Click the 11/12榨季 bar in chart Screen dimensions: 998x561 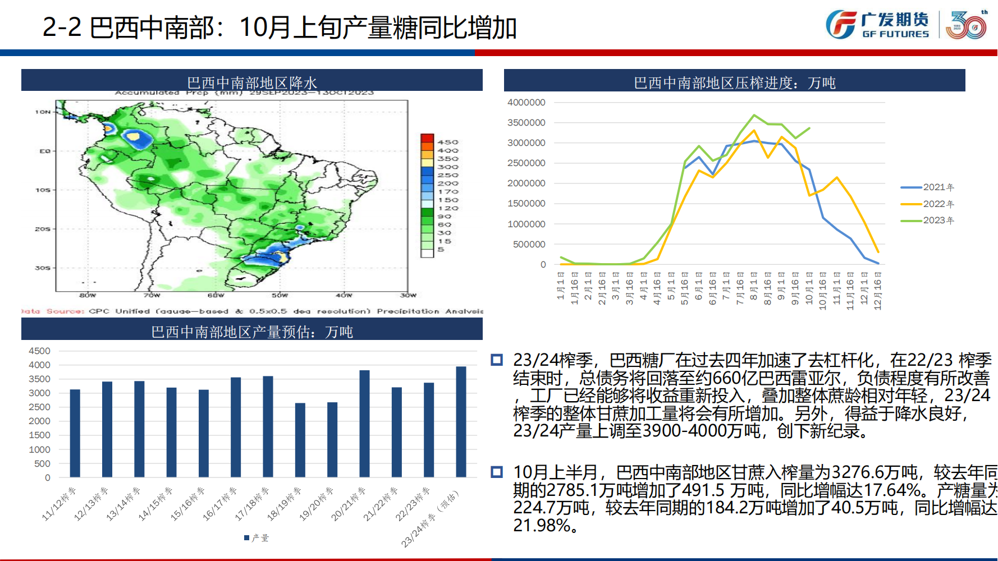click(x=75, y=433)
